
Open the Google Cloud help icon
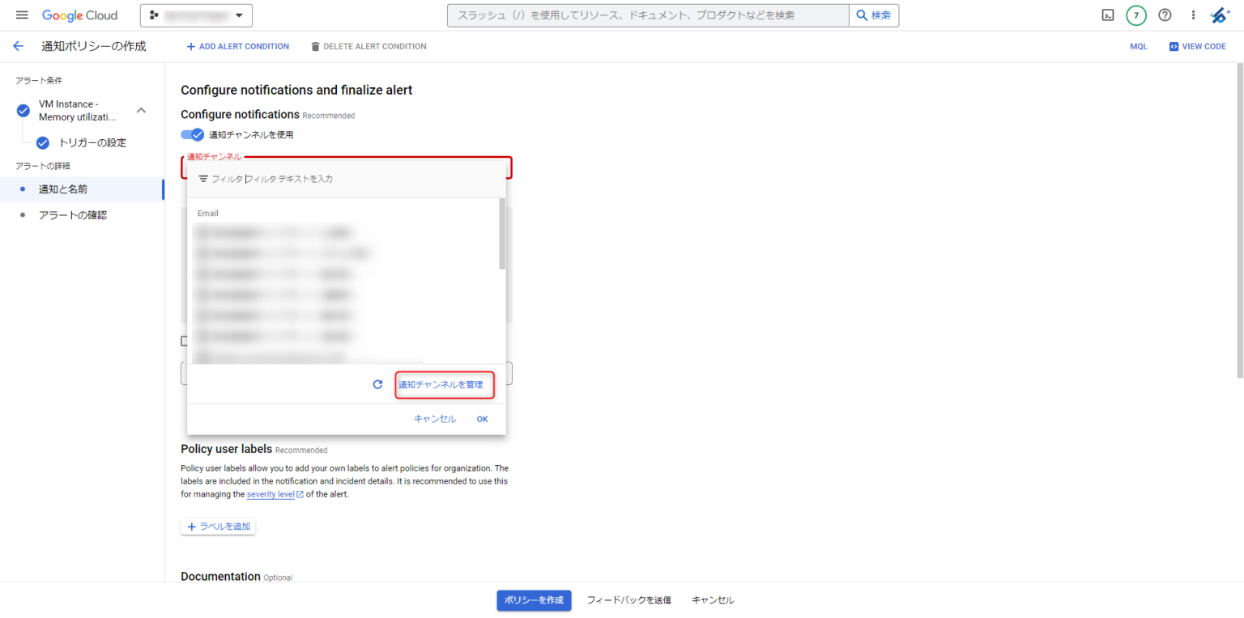[x=1165, y=14]
